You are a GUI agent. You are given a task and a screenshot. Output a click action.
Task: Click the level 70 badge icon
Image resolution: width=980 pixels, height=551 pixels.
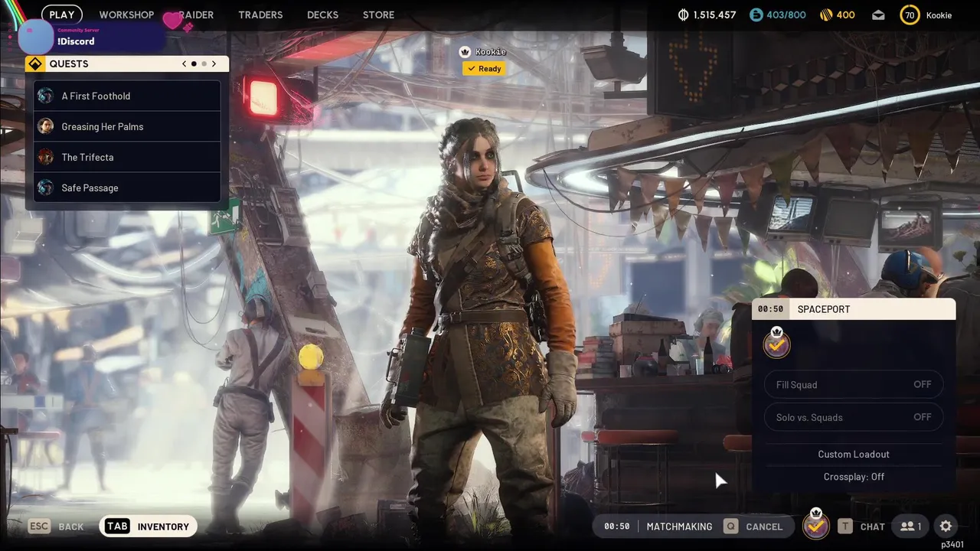tap(910, 15)
